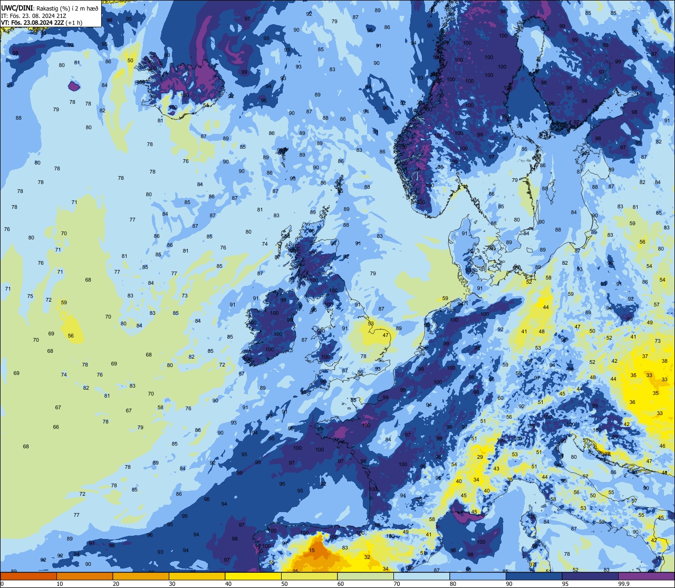Click the legend tick label 95

[x=565, y=584]
